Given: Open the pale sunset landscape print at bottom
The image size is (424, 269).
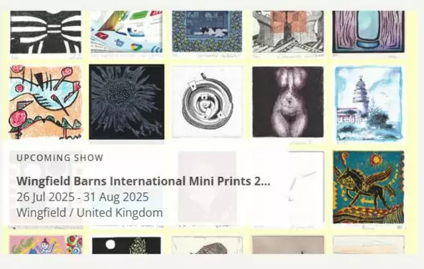Looking at the screenshot, I should (369, 245).
